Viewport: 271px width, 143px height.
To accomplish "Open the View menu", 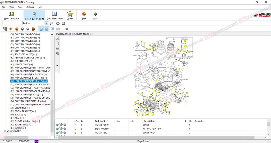I will 12,7.
